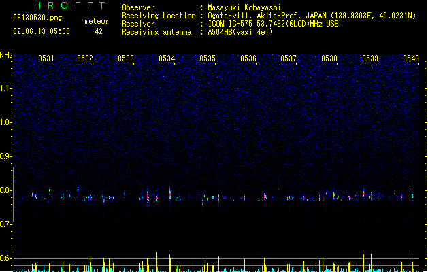Click the 0534 time marker
Image resolution: width=428 pixels, height=272 pixels.
click(167, 58)
